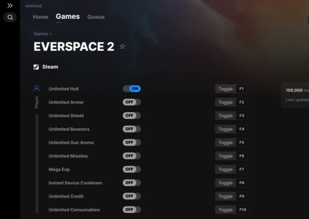Switch to the Games tab
The image size is (309, 219).
68,16
